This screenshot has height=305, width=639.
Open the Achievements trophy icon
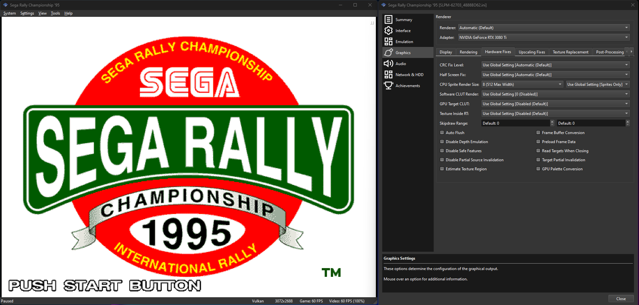388,85
